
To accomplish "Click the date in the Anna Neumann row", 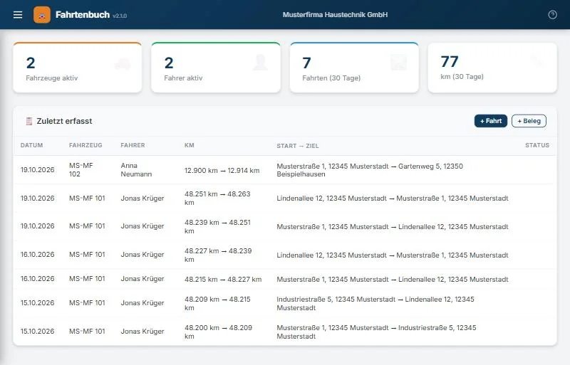I will [38, 170].
